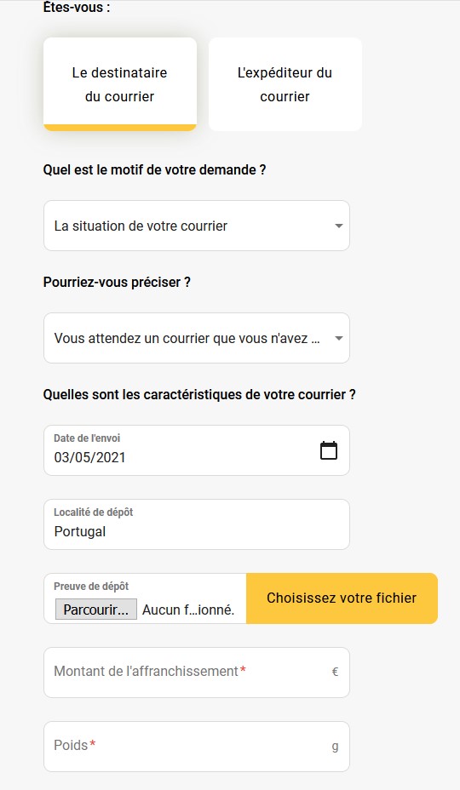The height and width of the screenshot is (790, 460).
Task: Open the 'La situation de votre courrier' combo box
Action: coord(197,226)
